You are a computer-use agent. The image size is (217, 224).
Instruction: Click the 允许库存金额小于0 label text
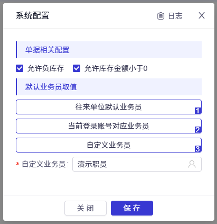point(116,68)
